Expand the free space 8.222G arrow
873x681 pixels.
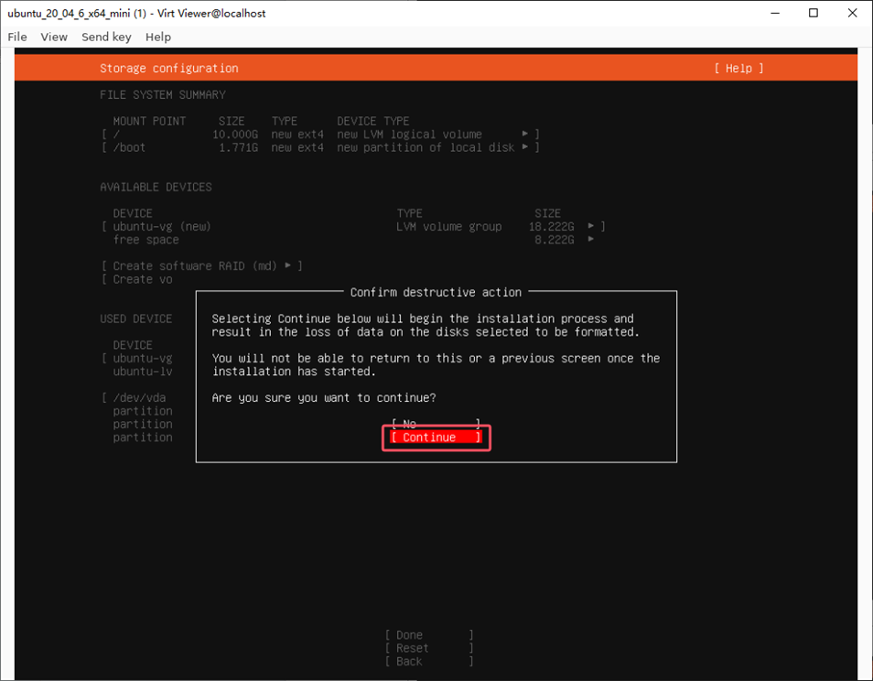tap(591, 240)
